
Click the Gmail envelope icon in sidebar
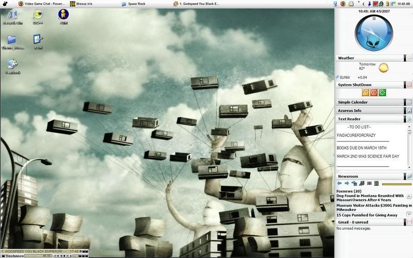[409, 222]
